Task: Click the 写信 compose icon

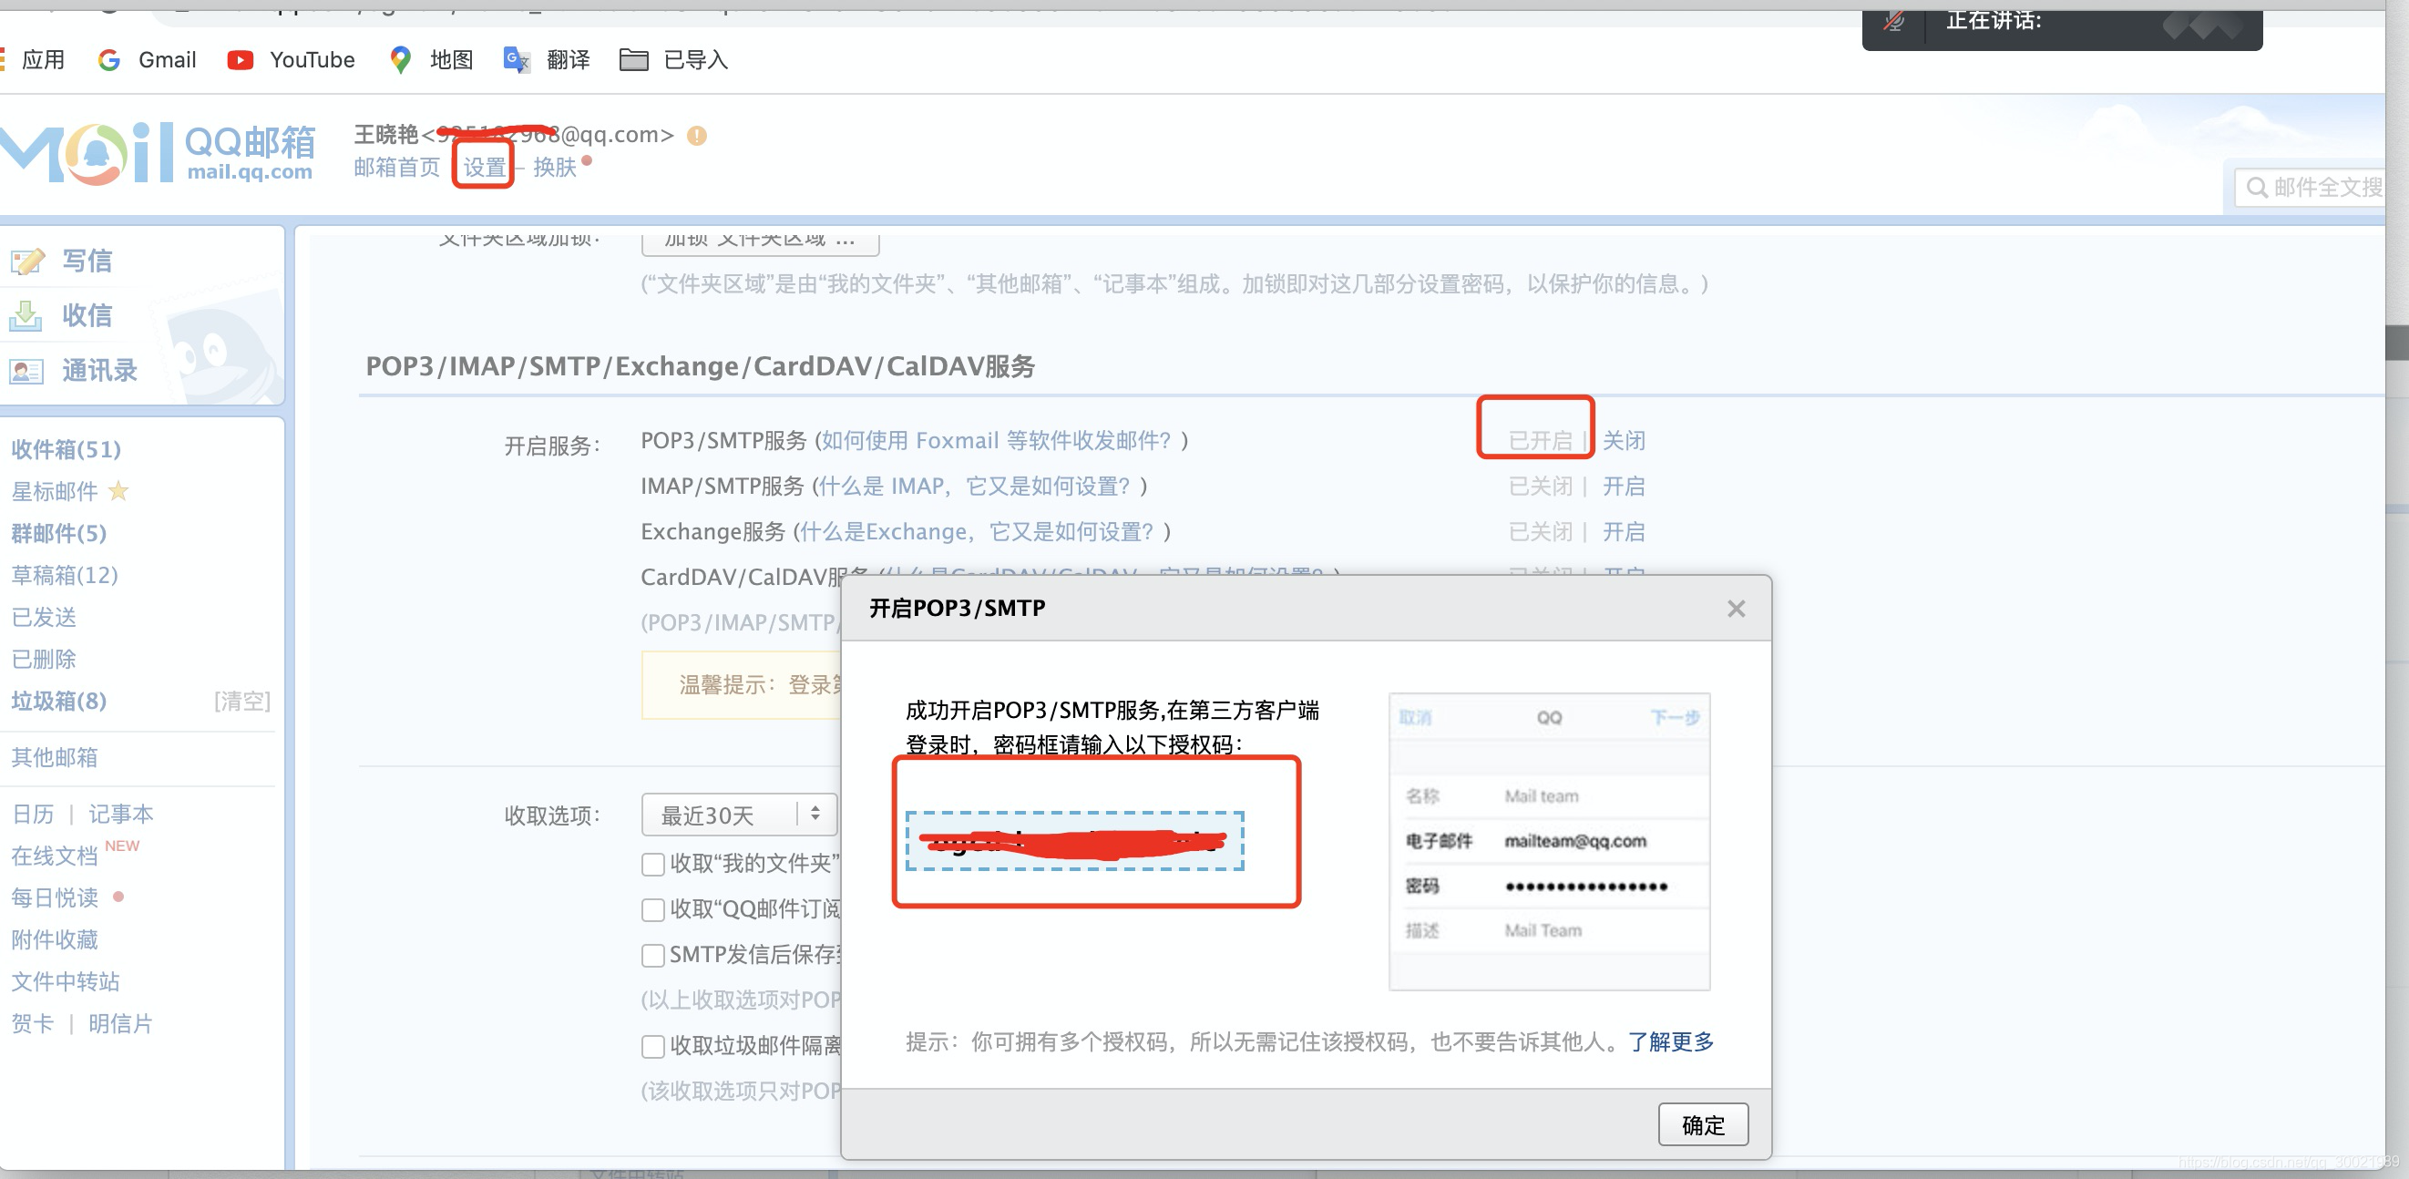Action: (x=26, y=261)
